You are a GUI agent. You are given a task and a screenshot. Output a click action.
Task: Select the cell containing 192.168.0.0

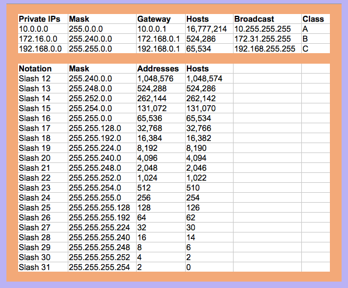[x=43, y=48]
